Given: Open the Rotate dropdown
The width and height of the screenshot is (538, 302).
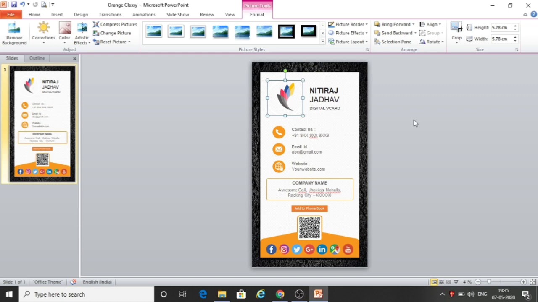Looking at the screenshot, I should click(x=432, y=42).
